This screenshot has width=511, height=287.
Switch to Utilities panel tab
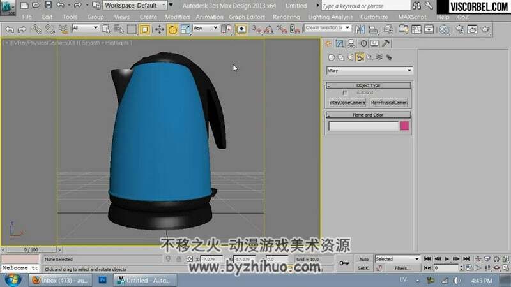pyautogui.click(x=386, y=43)
